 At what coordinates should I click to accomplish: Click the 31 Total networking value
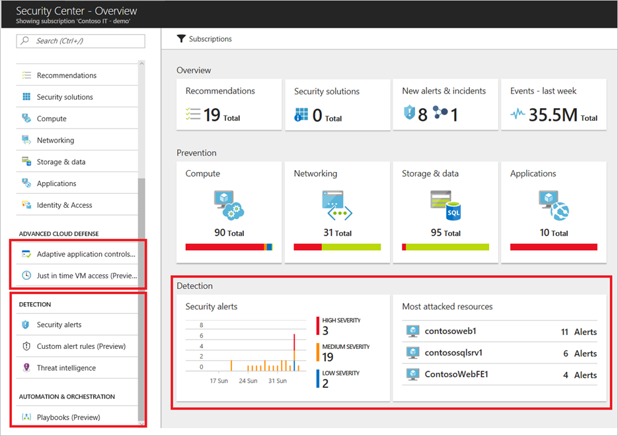[337, 233]
